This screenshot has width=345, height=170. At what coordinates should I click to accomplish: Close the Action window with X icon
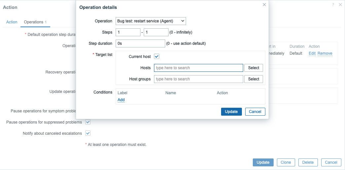(x=340, y=5)
